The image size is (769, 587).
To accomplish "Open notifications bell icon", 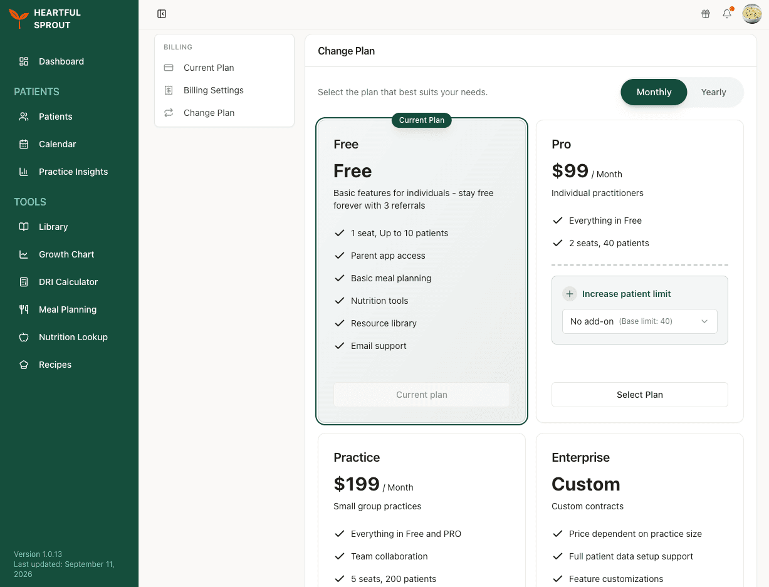I will point(727,14).
